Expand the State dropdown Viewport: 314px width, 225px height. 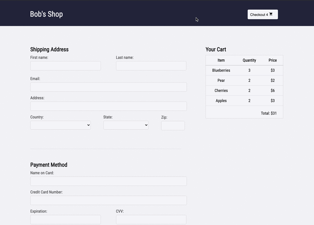(126, 125)
